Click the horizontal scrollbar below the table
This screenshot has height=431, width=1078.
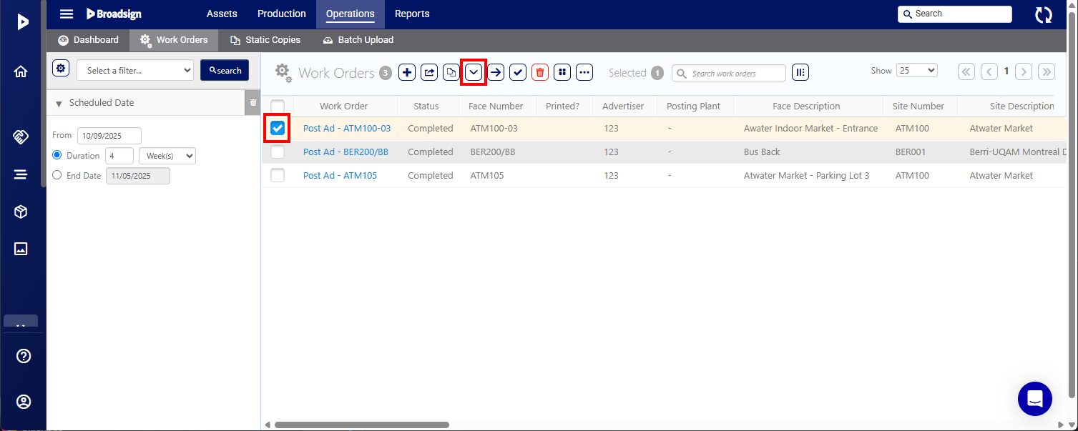point(361,425)
